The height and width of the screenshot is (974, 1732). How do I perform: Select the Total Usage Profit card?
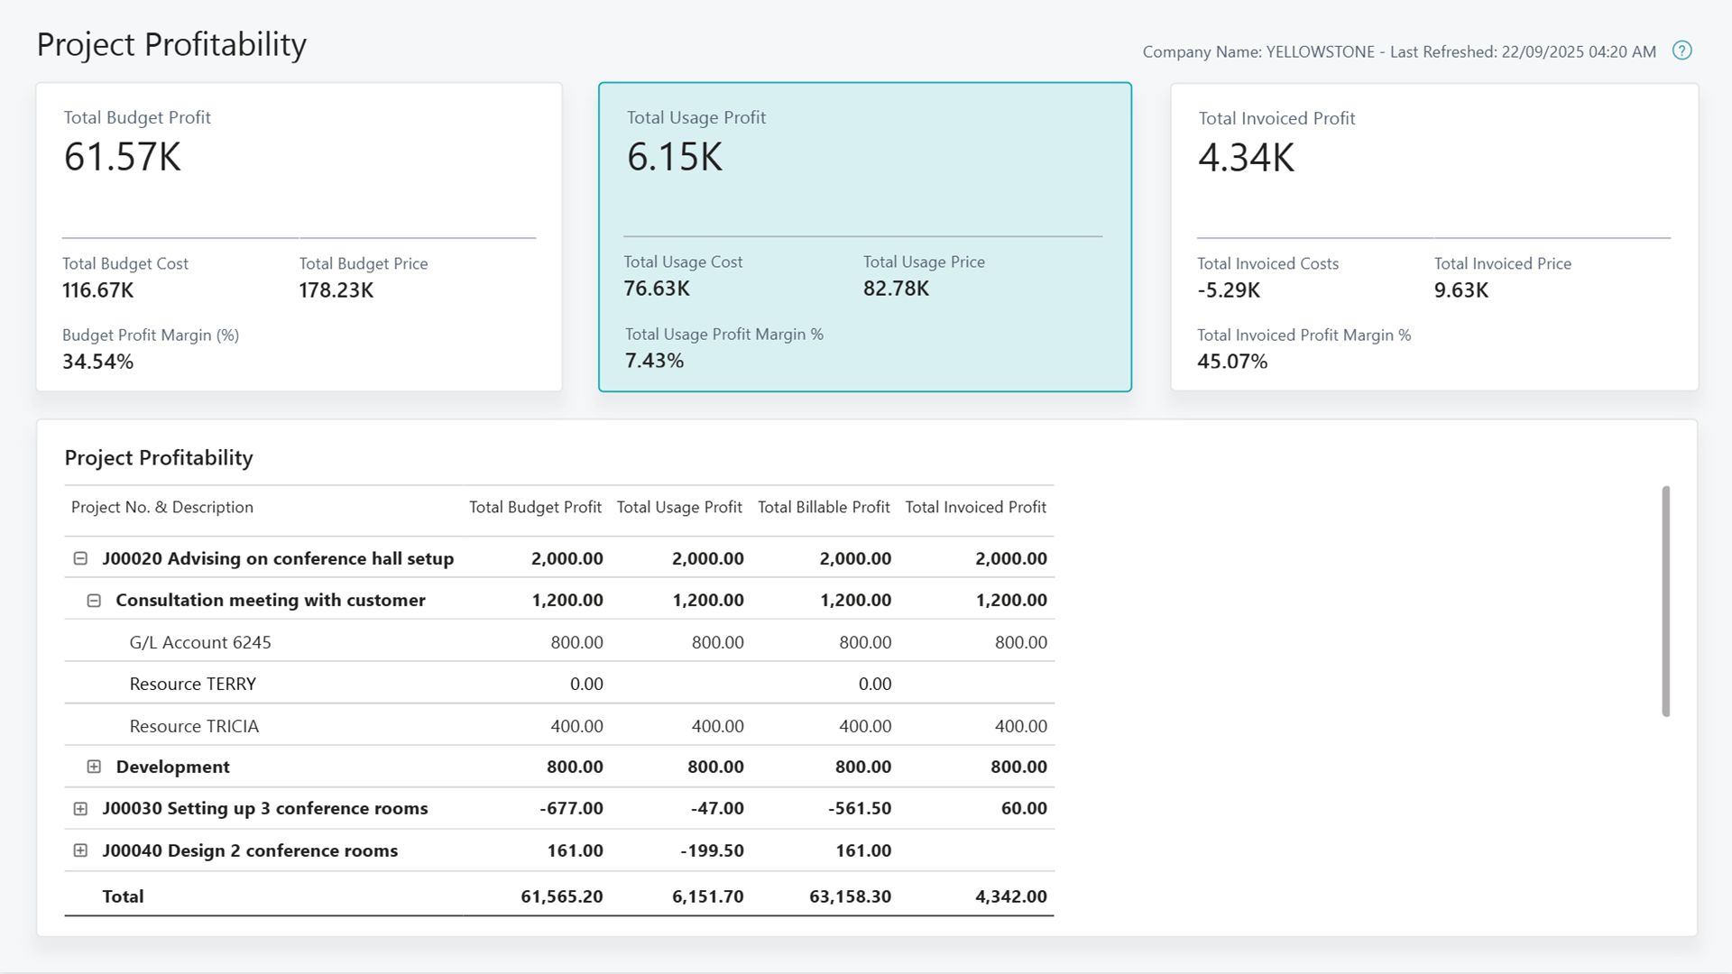coord(864,237)
